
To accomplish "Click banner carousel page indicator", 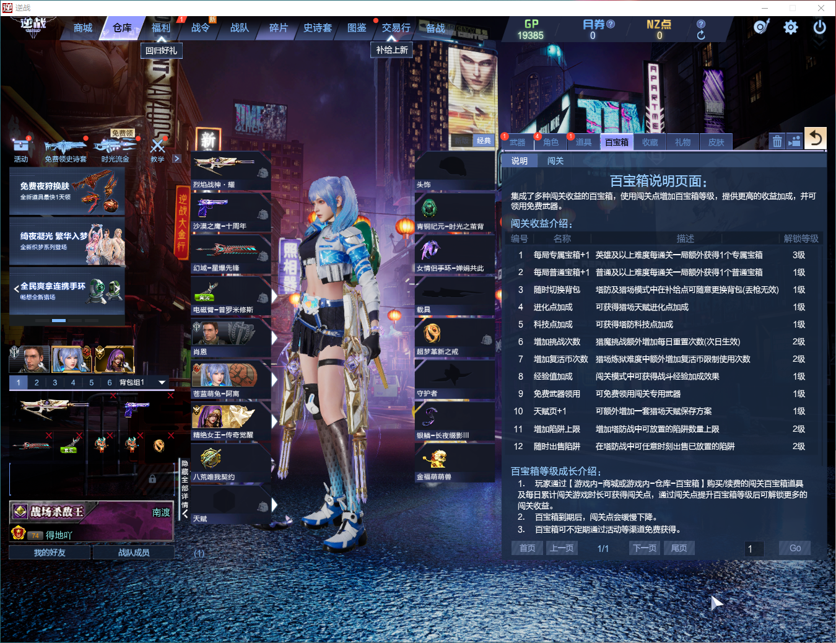I will click(x=59, y=320).
